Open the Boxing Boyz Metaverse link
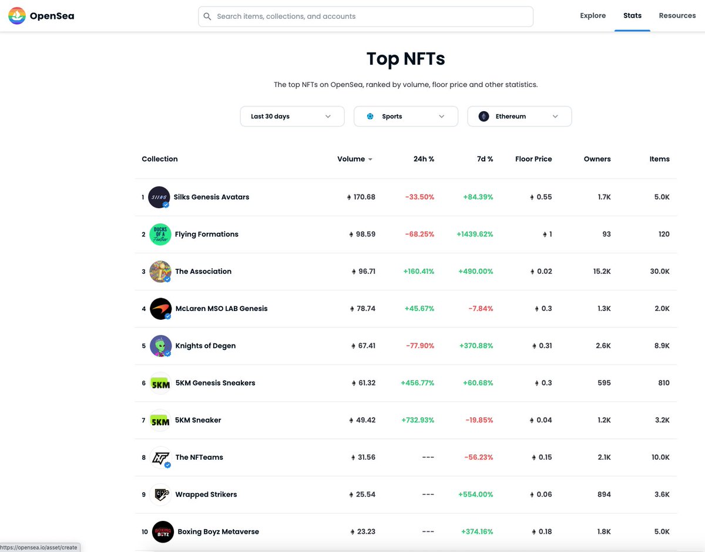 click(219, 531)
